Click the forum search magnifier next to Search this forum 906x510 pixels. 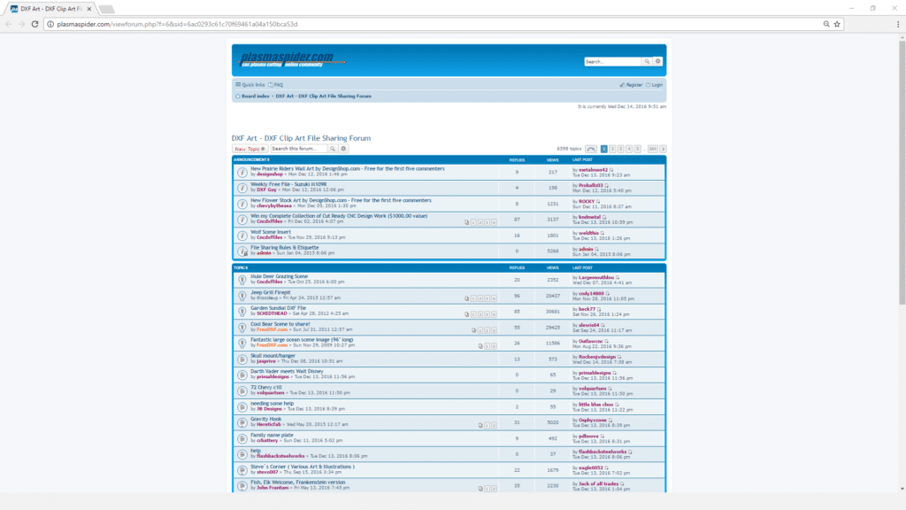coord(333,149)
